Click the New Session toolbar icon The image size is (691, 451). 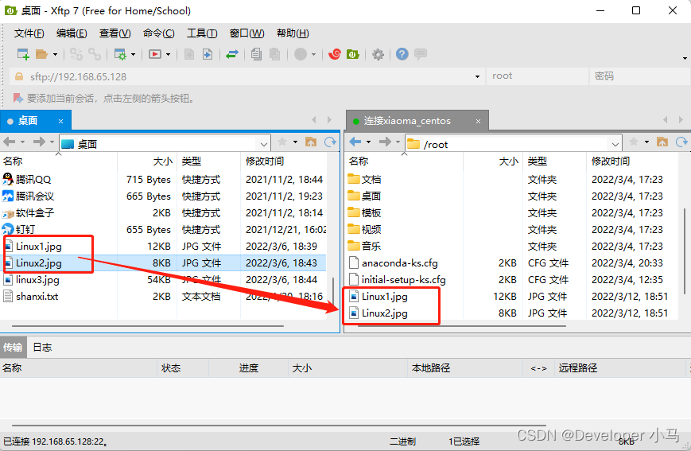(23, 54)
